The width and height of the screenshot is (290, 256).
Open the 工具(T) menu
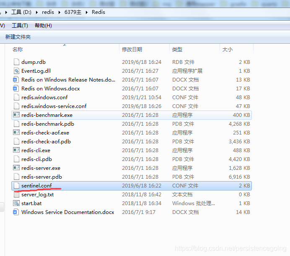(20, 26)
